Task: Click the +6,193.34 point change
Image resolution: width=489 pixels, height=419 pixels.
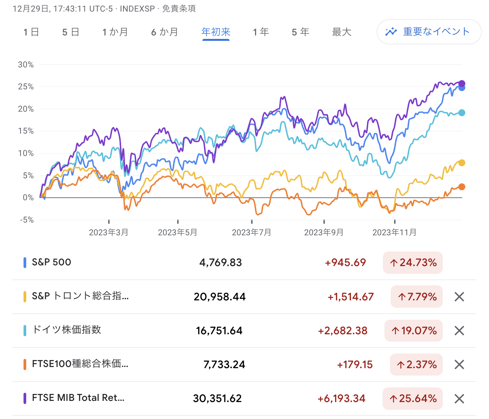Action: click(341, 399)
